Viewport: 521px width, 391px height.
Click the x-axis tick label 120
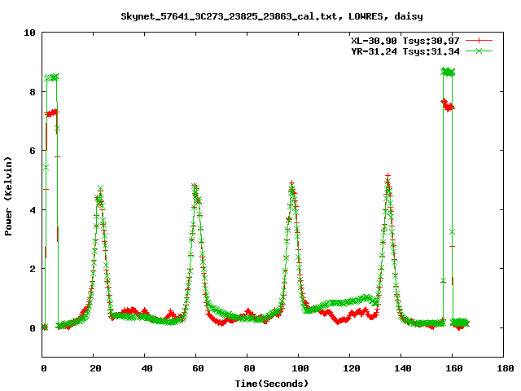(352, 368)
